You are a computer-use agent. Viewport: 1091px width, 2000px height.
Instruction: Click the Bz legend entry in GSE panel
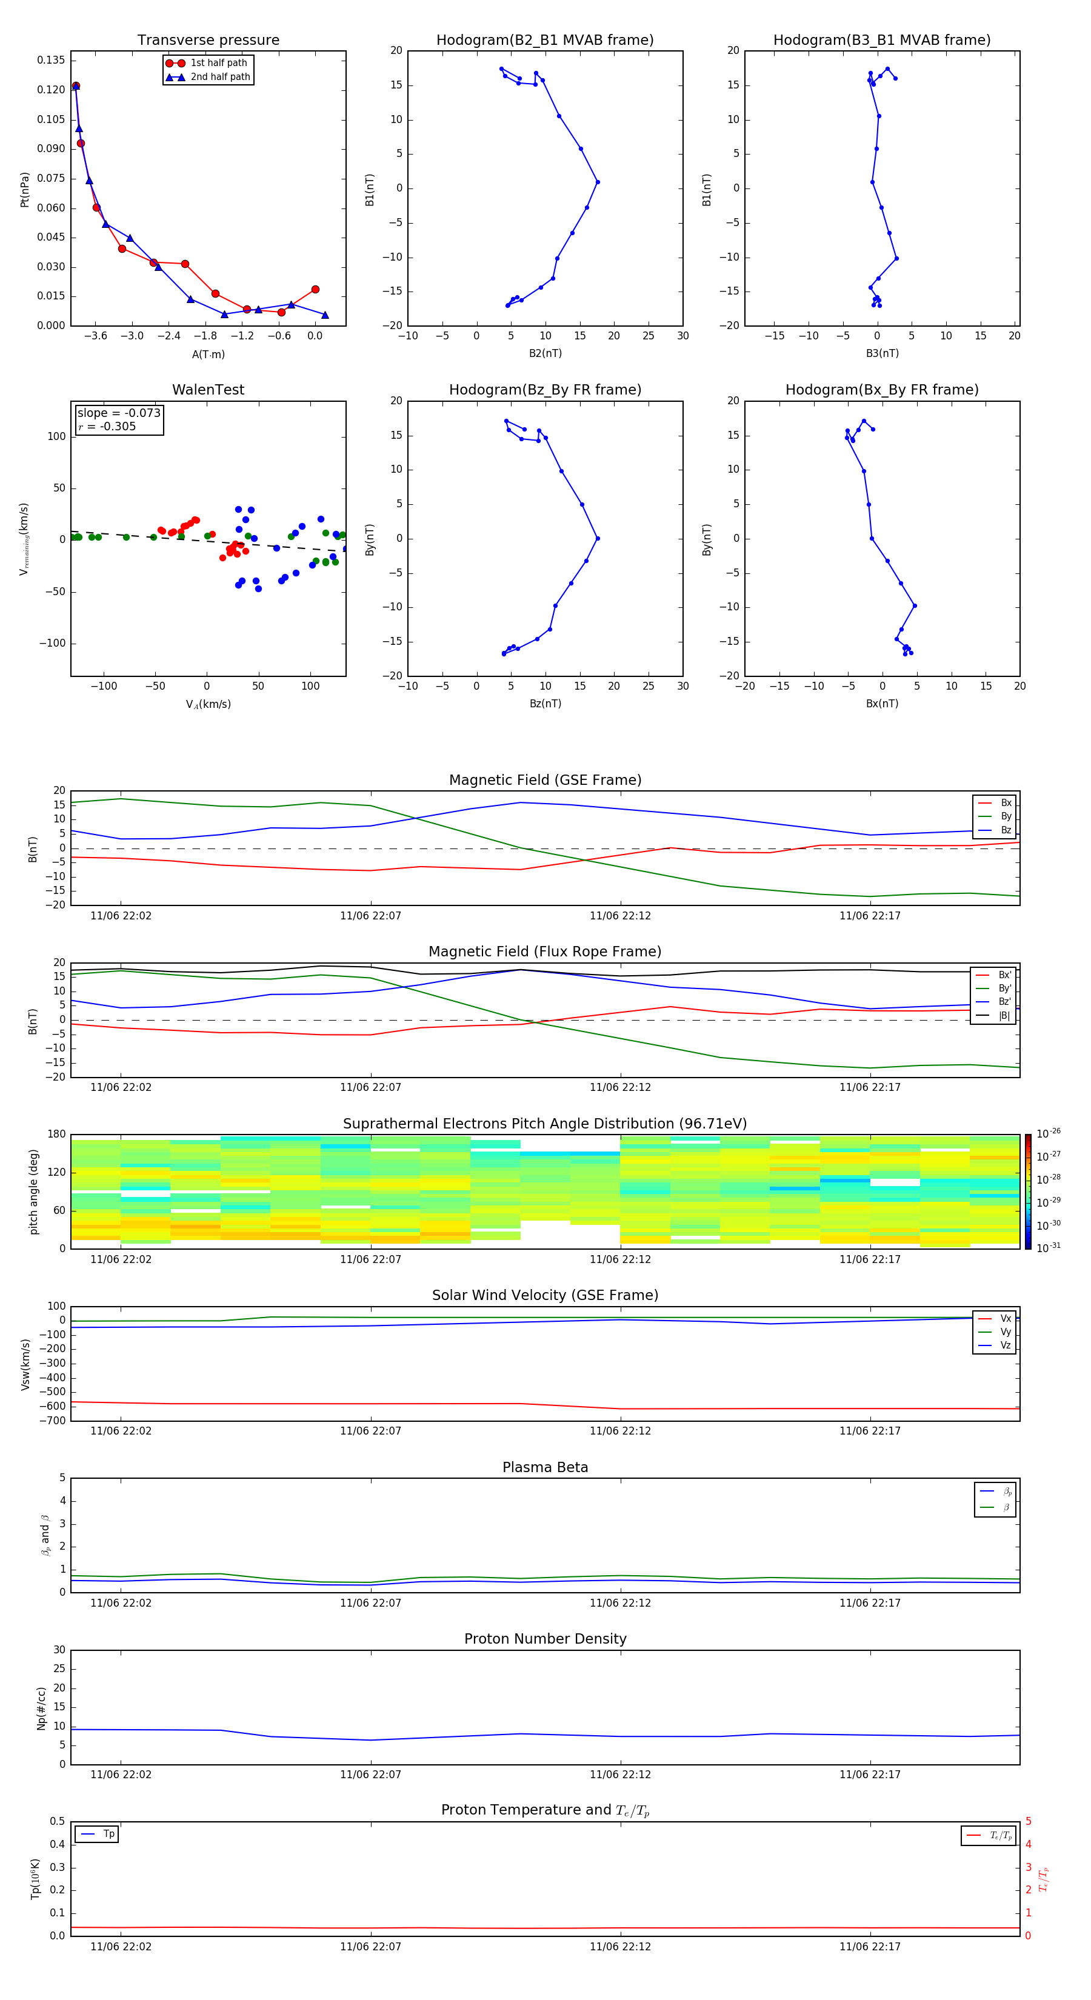pos(995,830)
